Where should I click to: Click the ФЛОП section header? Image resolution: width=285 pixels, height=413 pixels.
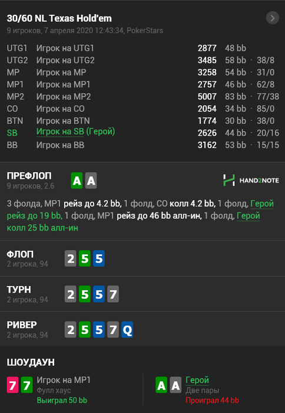pos(20,254)
